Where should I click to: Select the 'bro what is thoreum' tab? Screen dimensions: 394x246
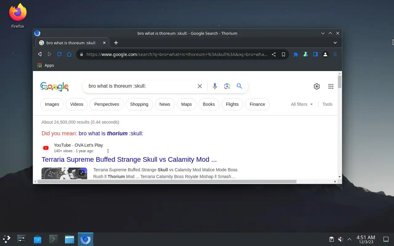[x=72, y=43]
